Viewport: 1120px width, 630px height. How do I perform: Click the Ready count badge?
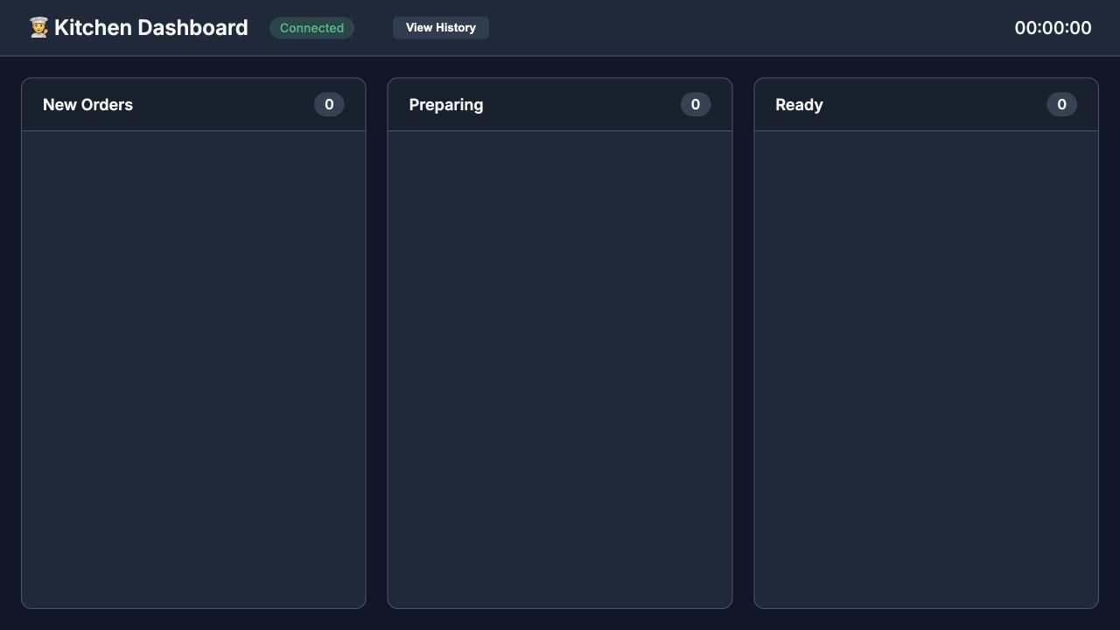(x=1061, y=105)
